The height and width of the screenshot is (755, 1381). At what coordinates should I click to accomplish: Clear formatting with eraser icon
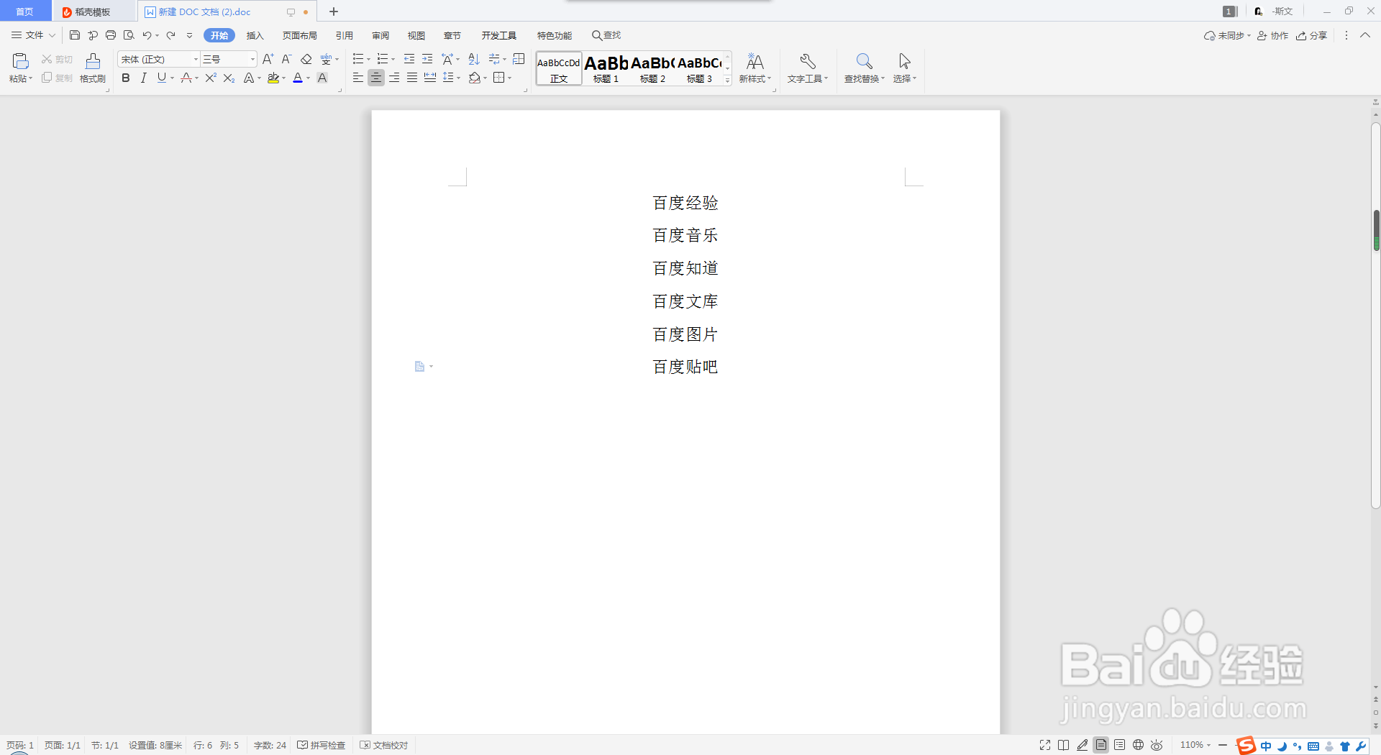pos(306,59)
